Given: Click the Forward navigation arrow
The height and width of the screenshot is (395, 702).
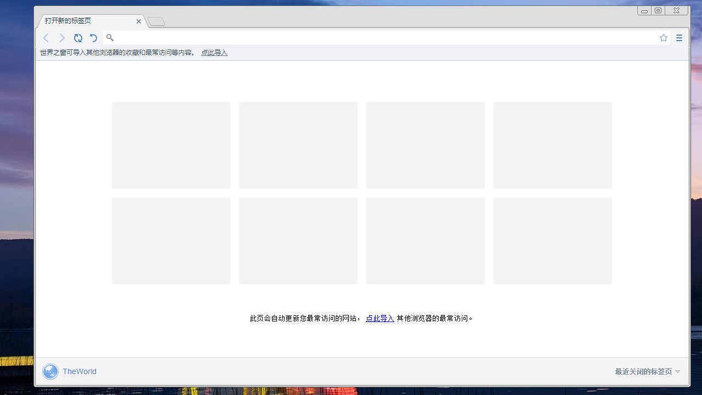Looking at the screenshot, I should [x=62, y=38].
